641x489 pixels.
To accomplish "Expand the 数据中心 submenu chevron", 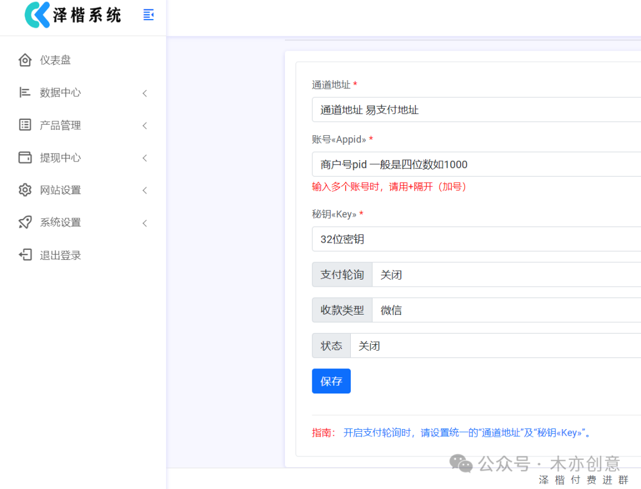I will pos(144,93).
